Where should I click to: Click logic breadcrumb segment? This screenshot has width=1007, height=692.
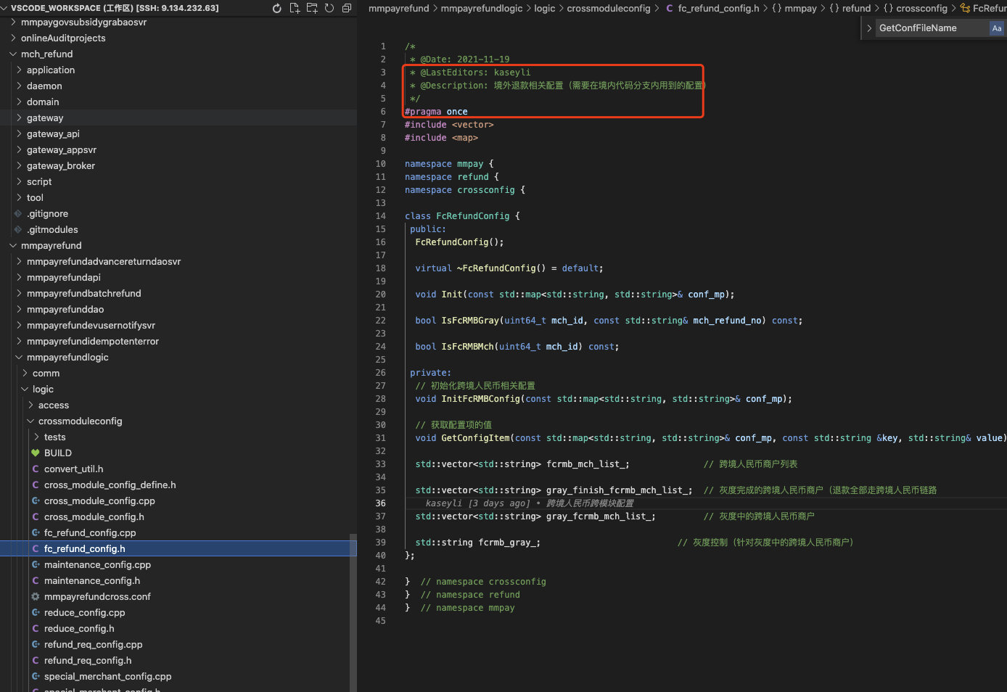545,8
